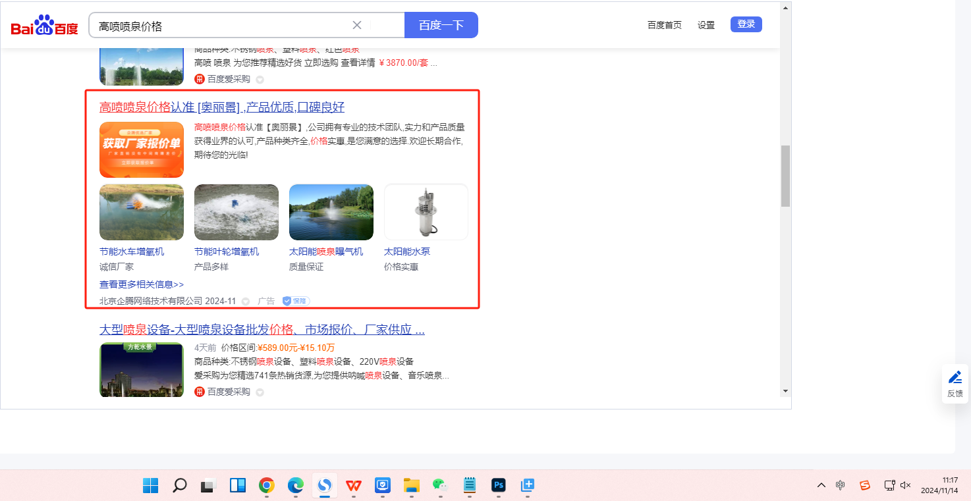Click the 获取厂家报价单 orange banner image
Image resolution: width=971 pixels, height=501 pixels.
click(x=142, y=149)
